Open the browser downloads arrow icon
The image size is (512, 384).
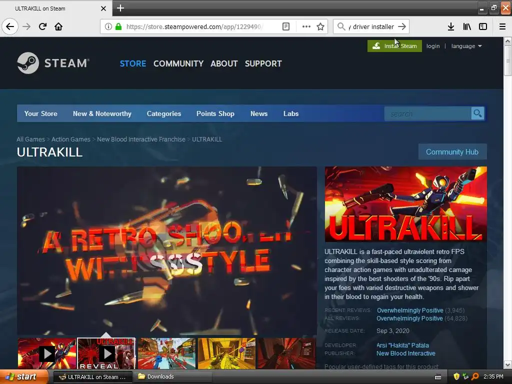point(451,26)
